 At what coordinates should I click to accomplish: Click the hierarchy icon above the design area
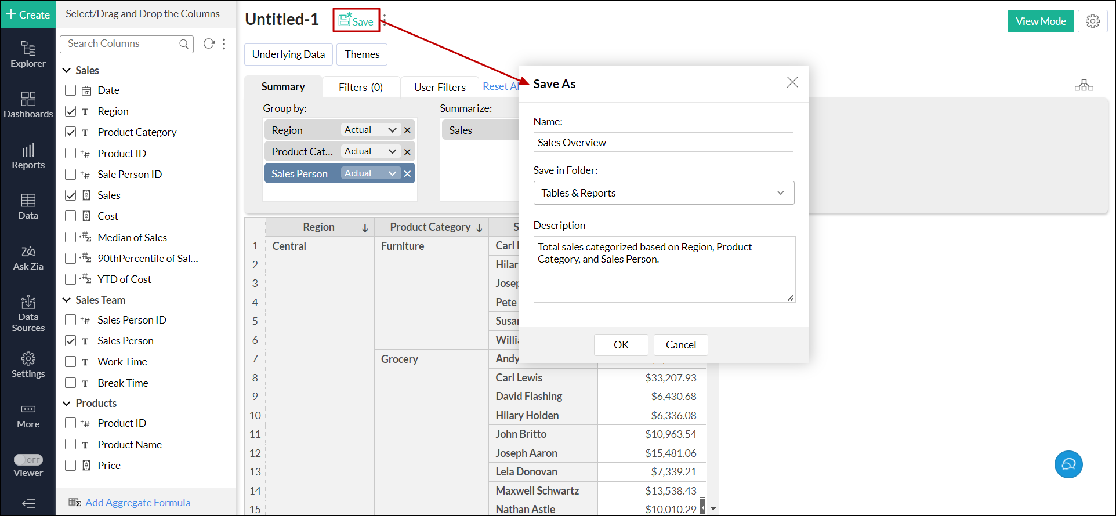pos(1084,85)
